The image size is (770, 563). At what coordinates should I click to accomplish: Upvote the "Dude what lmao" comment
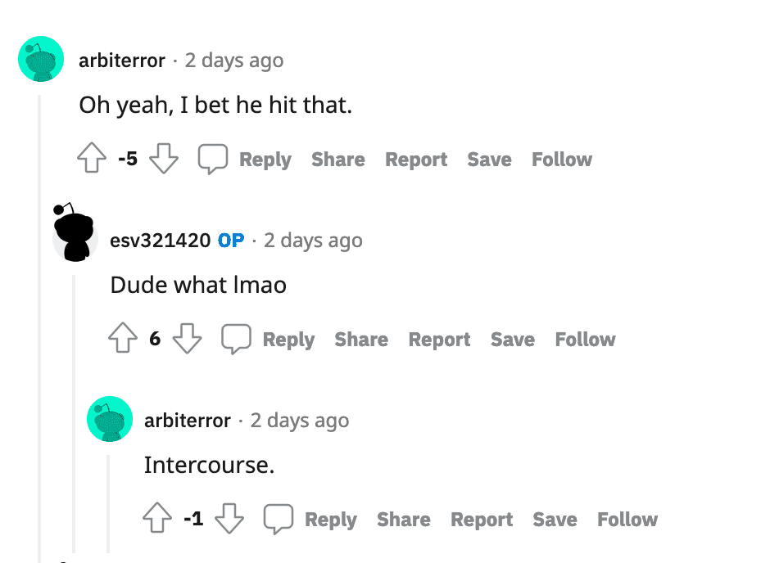122,339
